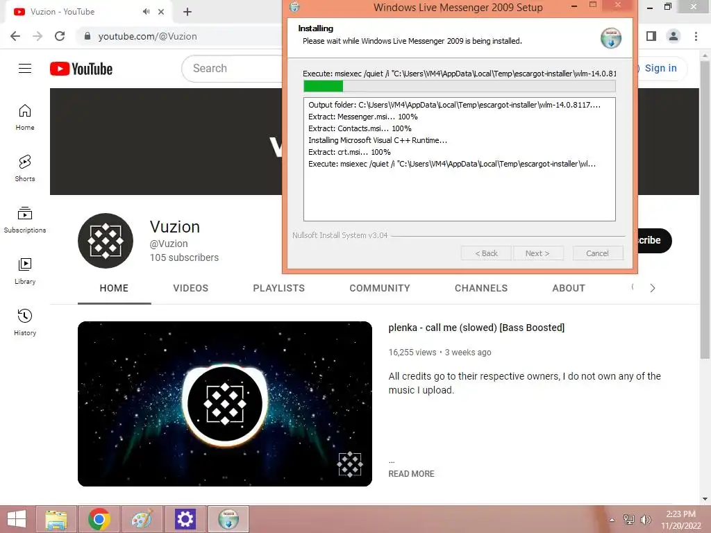Switch to the COMMUNITY tab
The height and width of the screenshot is (533, 711).
380,288
